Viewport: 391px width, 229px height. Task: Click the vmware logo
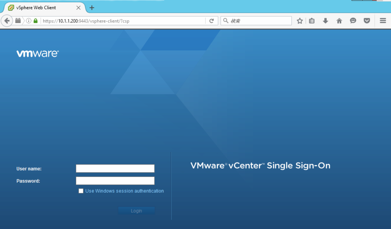(38, 54)
